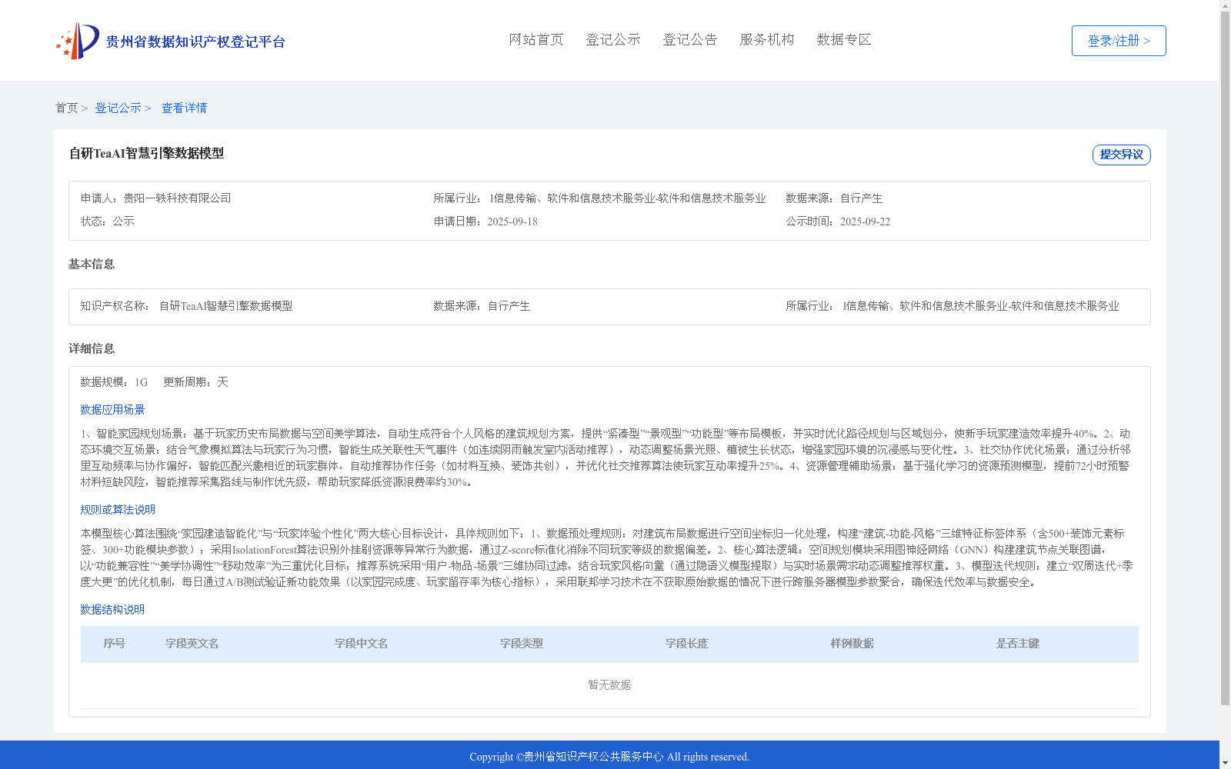Click the page title 自研TeaAI智慧引擎数据模型
The height and width of the screenshot is (769, 1231).
pos(146,154)
